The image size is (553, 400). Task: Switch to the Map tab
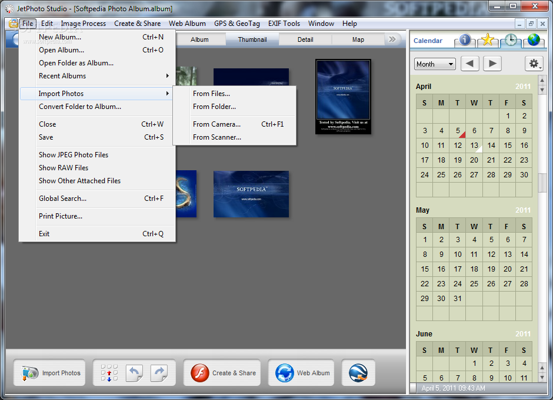tap(358, 39)
